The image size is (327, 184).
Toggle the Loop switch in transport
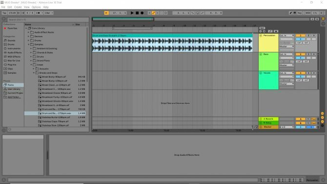197,13
